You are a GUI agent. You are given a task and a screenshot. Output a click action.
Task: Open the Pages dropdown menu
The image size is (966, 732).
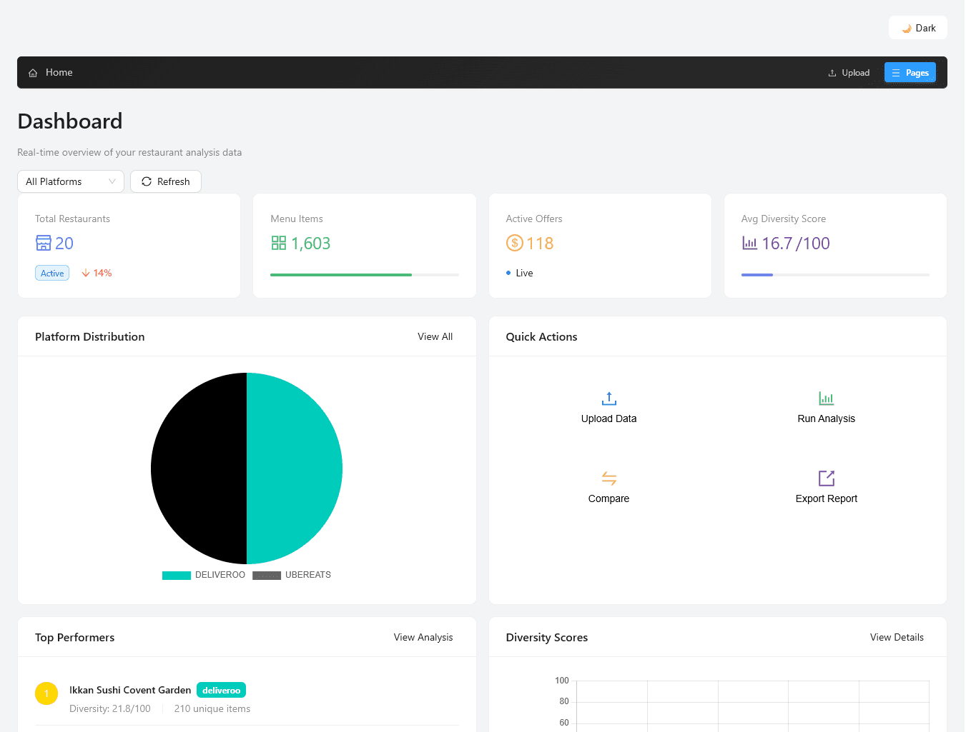click(x=910, y=72)
